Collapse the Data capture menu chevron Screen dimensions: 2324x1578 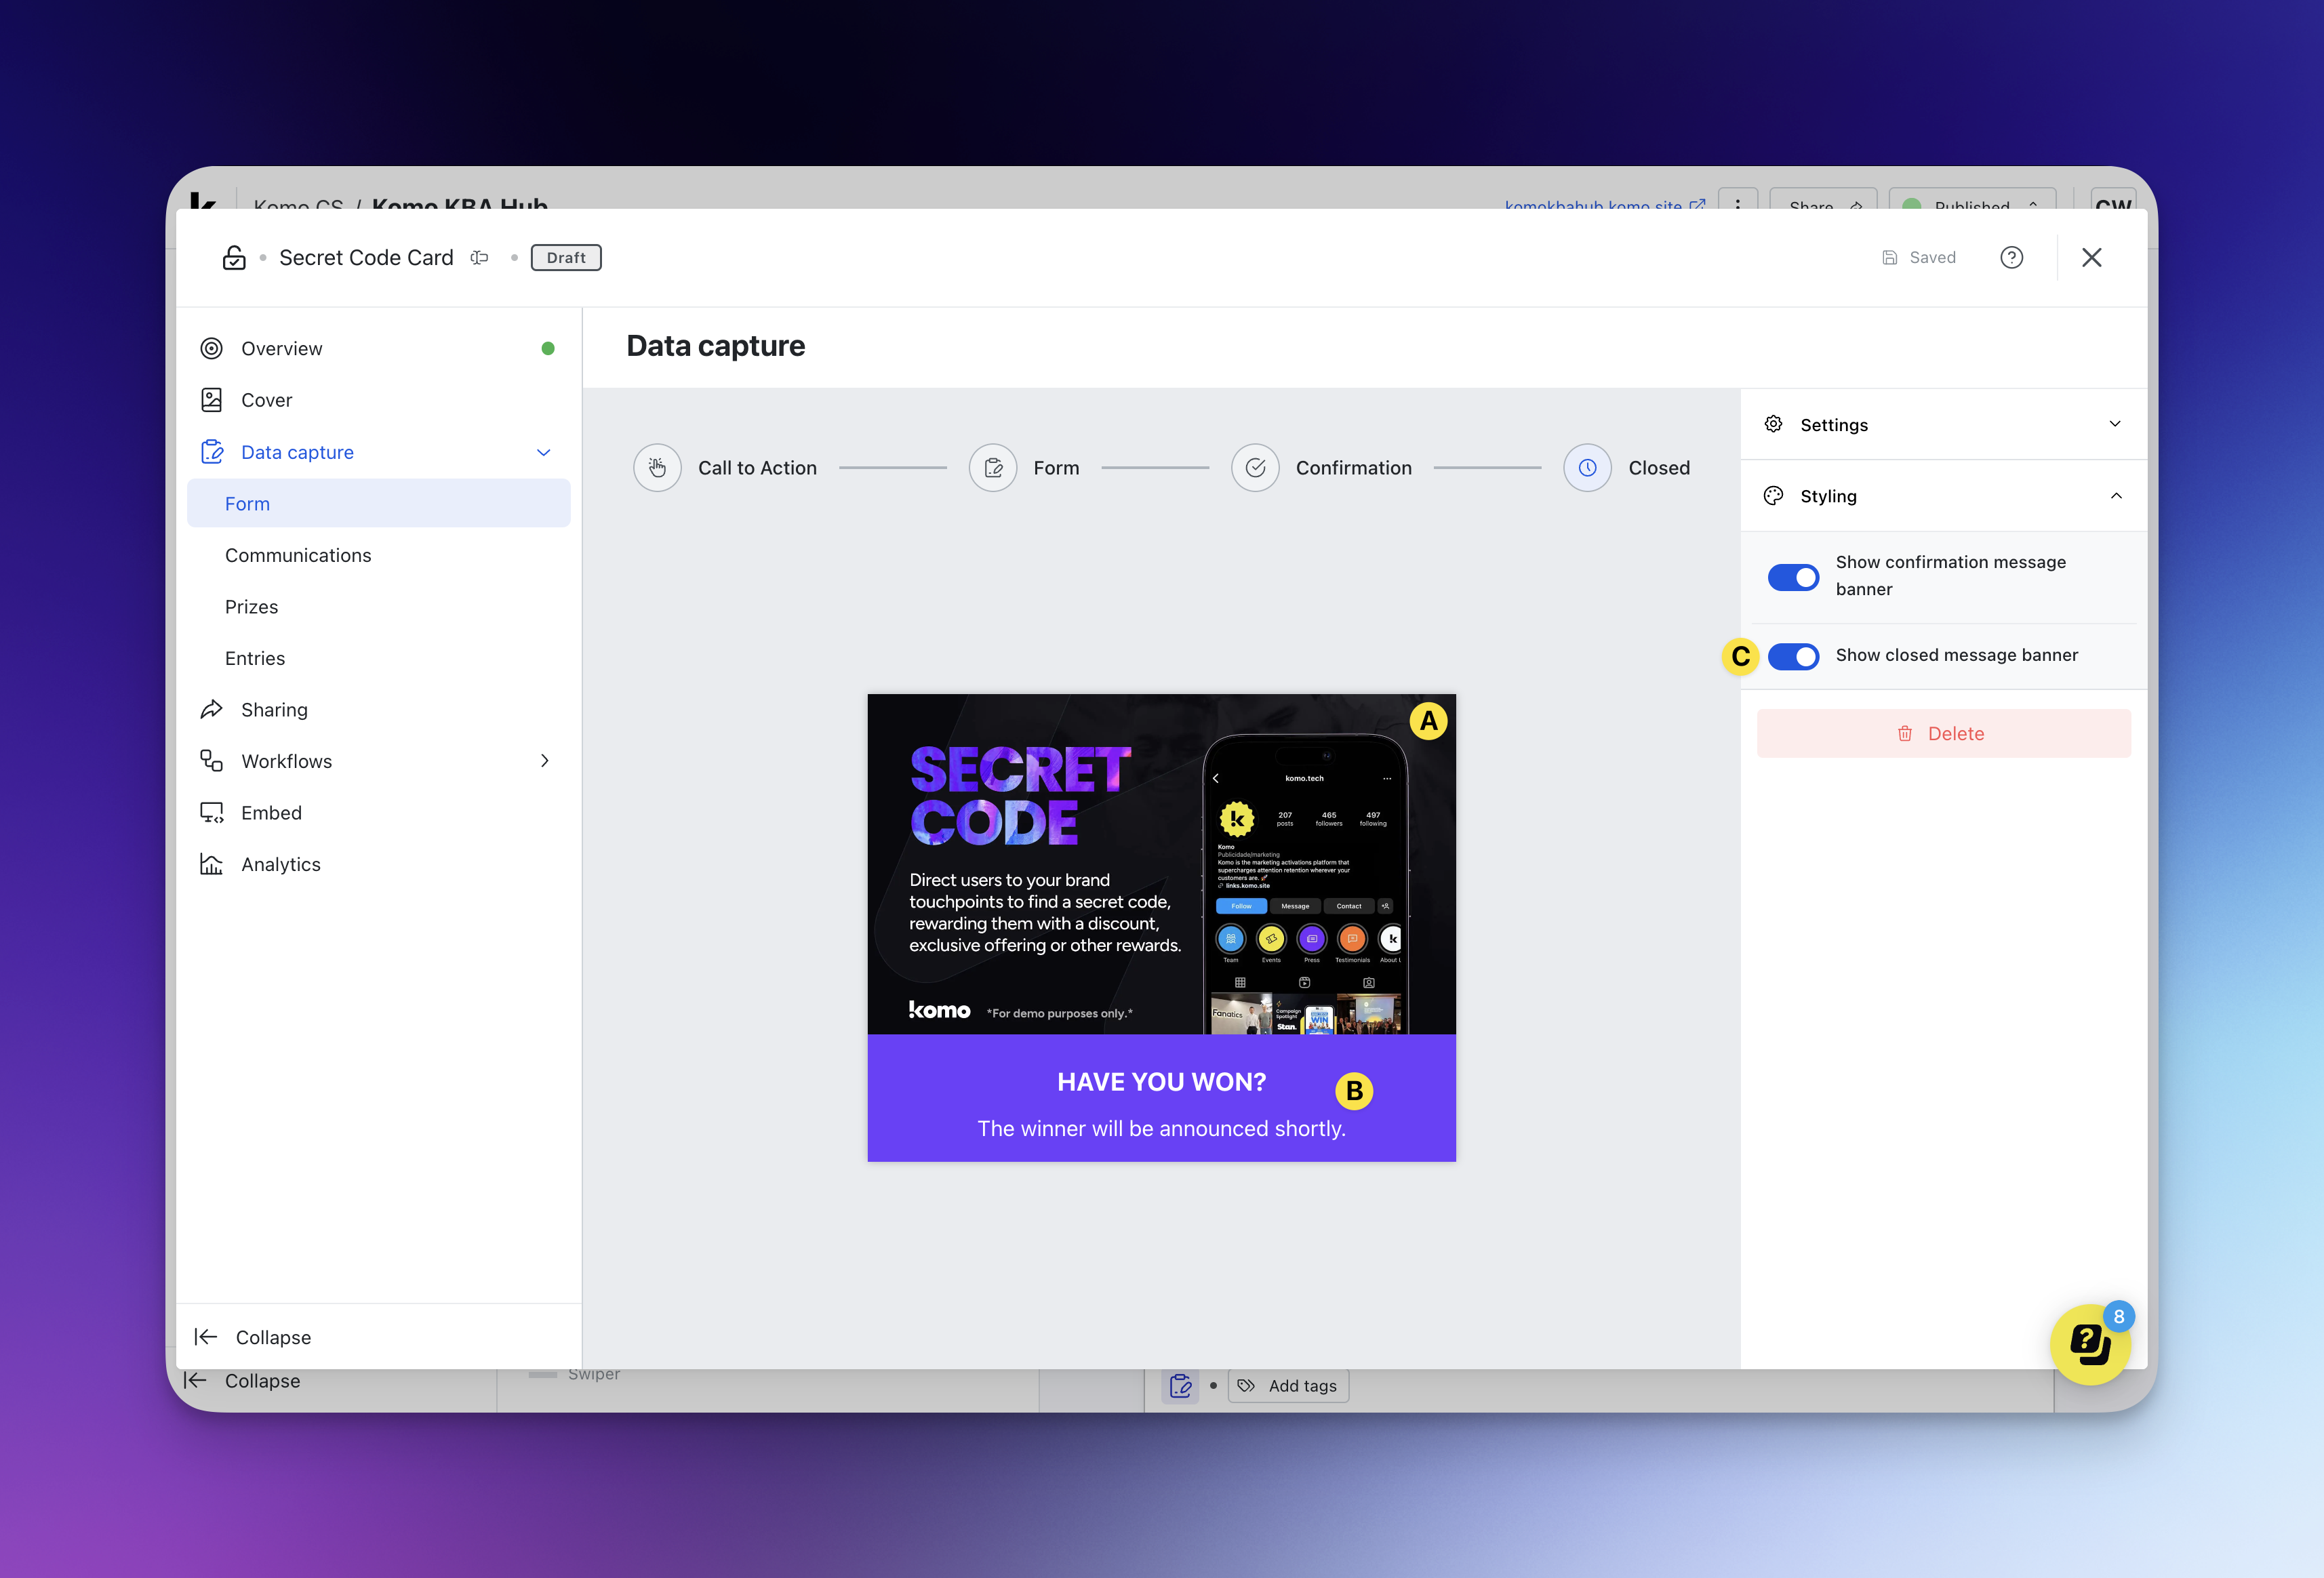tap(544, 453)
